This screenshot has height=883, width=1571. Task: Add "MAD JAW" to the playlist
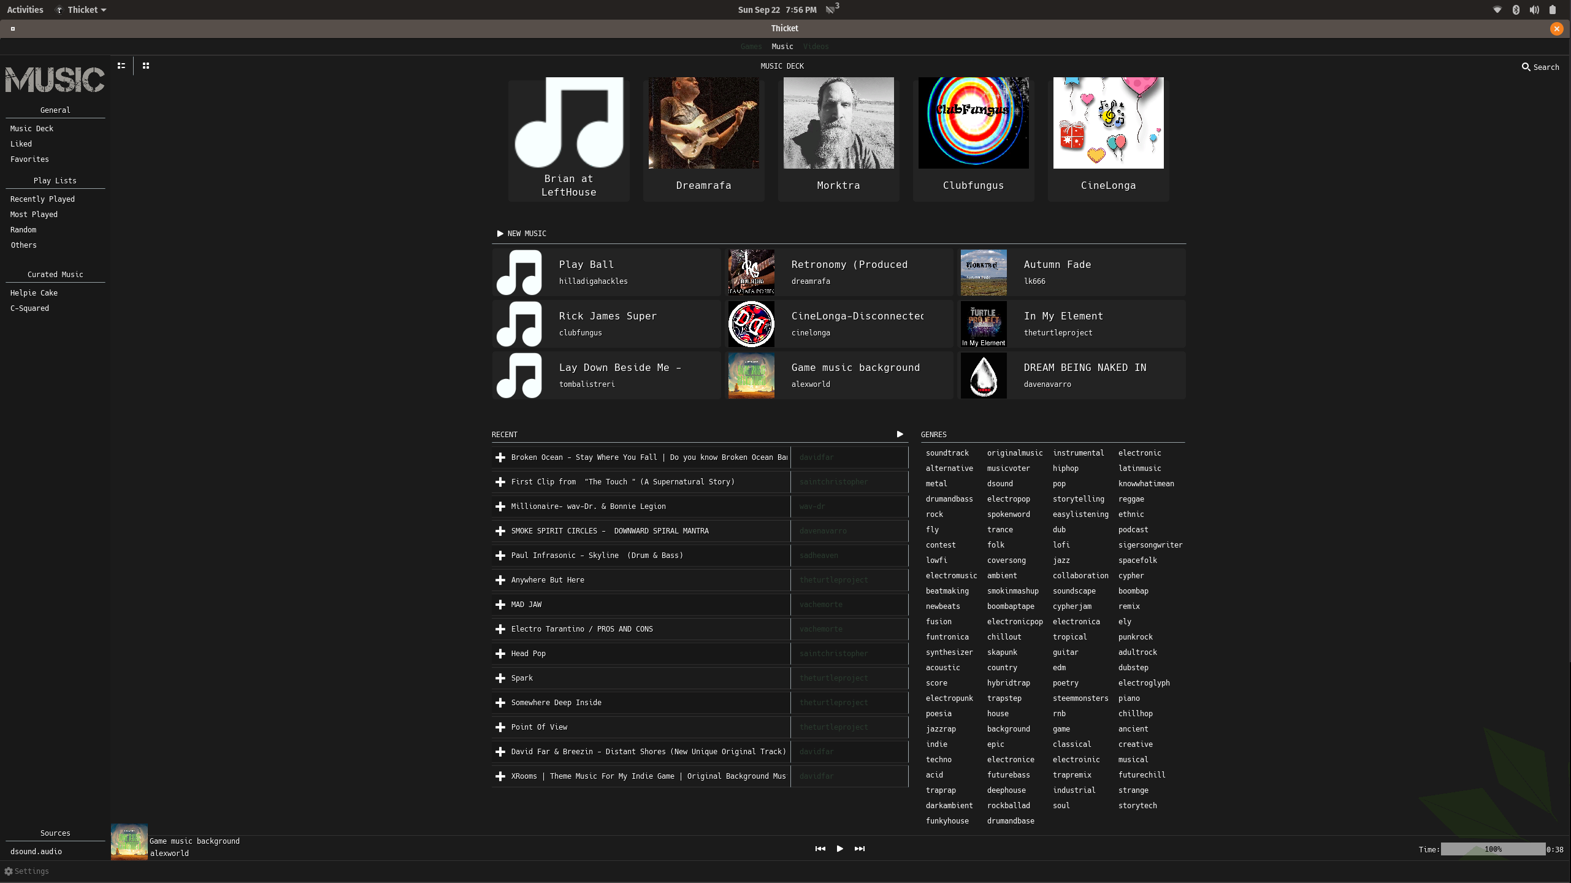pyautogui.click(x=500, y=604)
